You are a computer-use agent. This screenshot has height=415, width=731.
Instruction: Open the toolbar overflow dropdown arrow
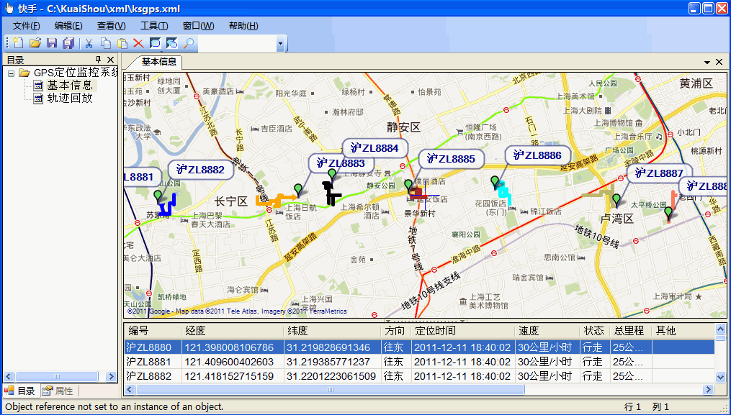click(x=280, y=44)
